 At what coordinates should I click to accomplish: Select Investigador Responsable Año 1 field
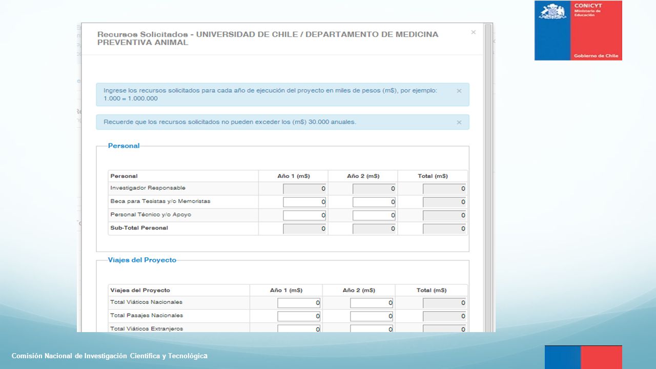click(x=304, y=189)
